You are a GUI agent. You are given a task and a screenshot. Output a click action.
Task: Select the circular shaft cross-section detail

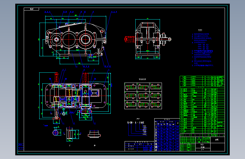[55, 133]
